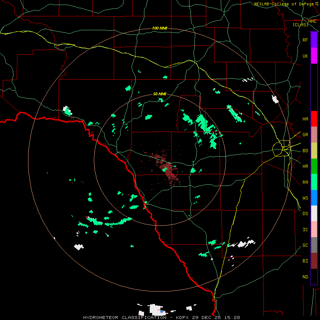Viewport: 320px width, 320px height.
Task: Click the "IC" legend label
Action: click(305, 230)
